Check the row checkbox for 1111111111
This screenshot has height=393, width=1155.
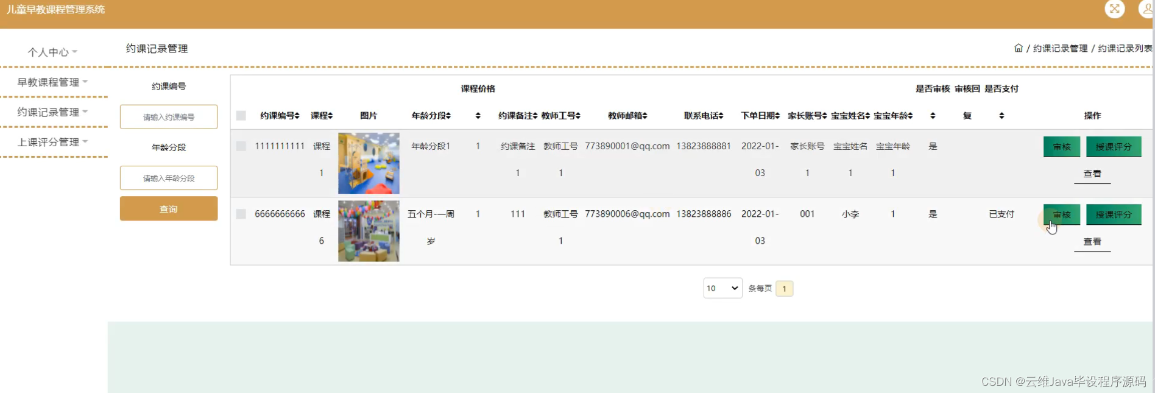pos(241,146)
